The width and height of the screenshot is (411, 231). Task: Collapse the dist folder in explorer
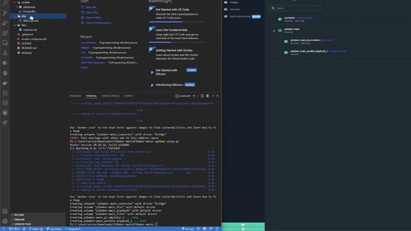click(15, 16)
